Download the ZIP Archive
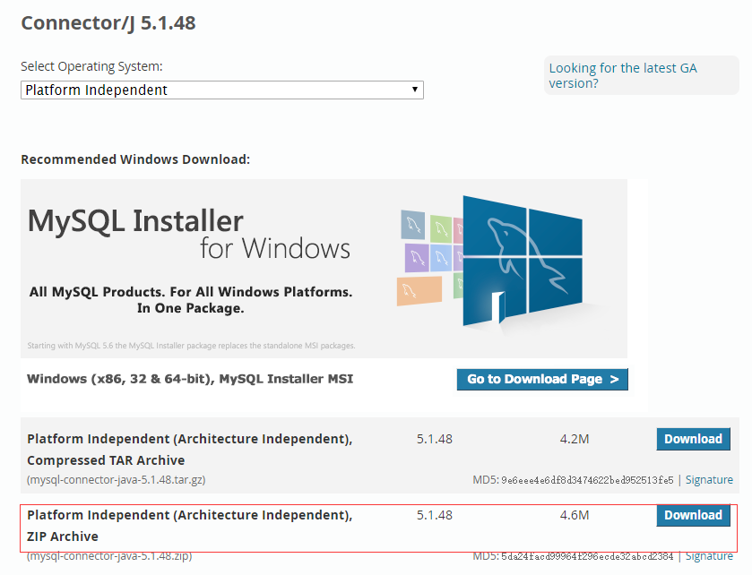 pos(692,515)
